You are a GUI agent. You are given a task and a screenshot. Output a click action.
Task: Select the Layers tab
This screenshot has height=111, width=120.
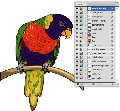click(80, 5)
